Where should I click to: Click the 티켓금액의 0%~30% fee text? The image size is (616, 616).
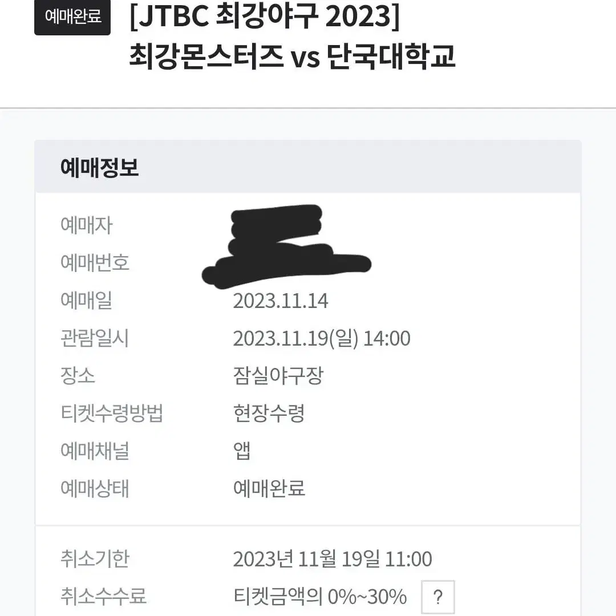pyautogui.click(x=320, y=597)
